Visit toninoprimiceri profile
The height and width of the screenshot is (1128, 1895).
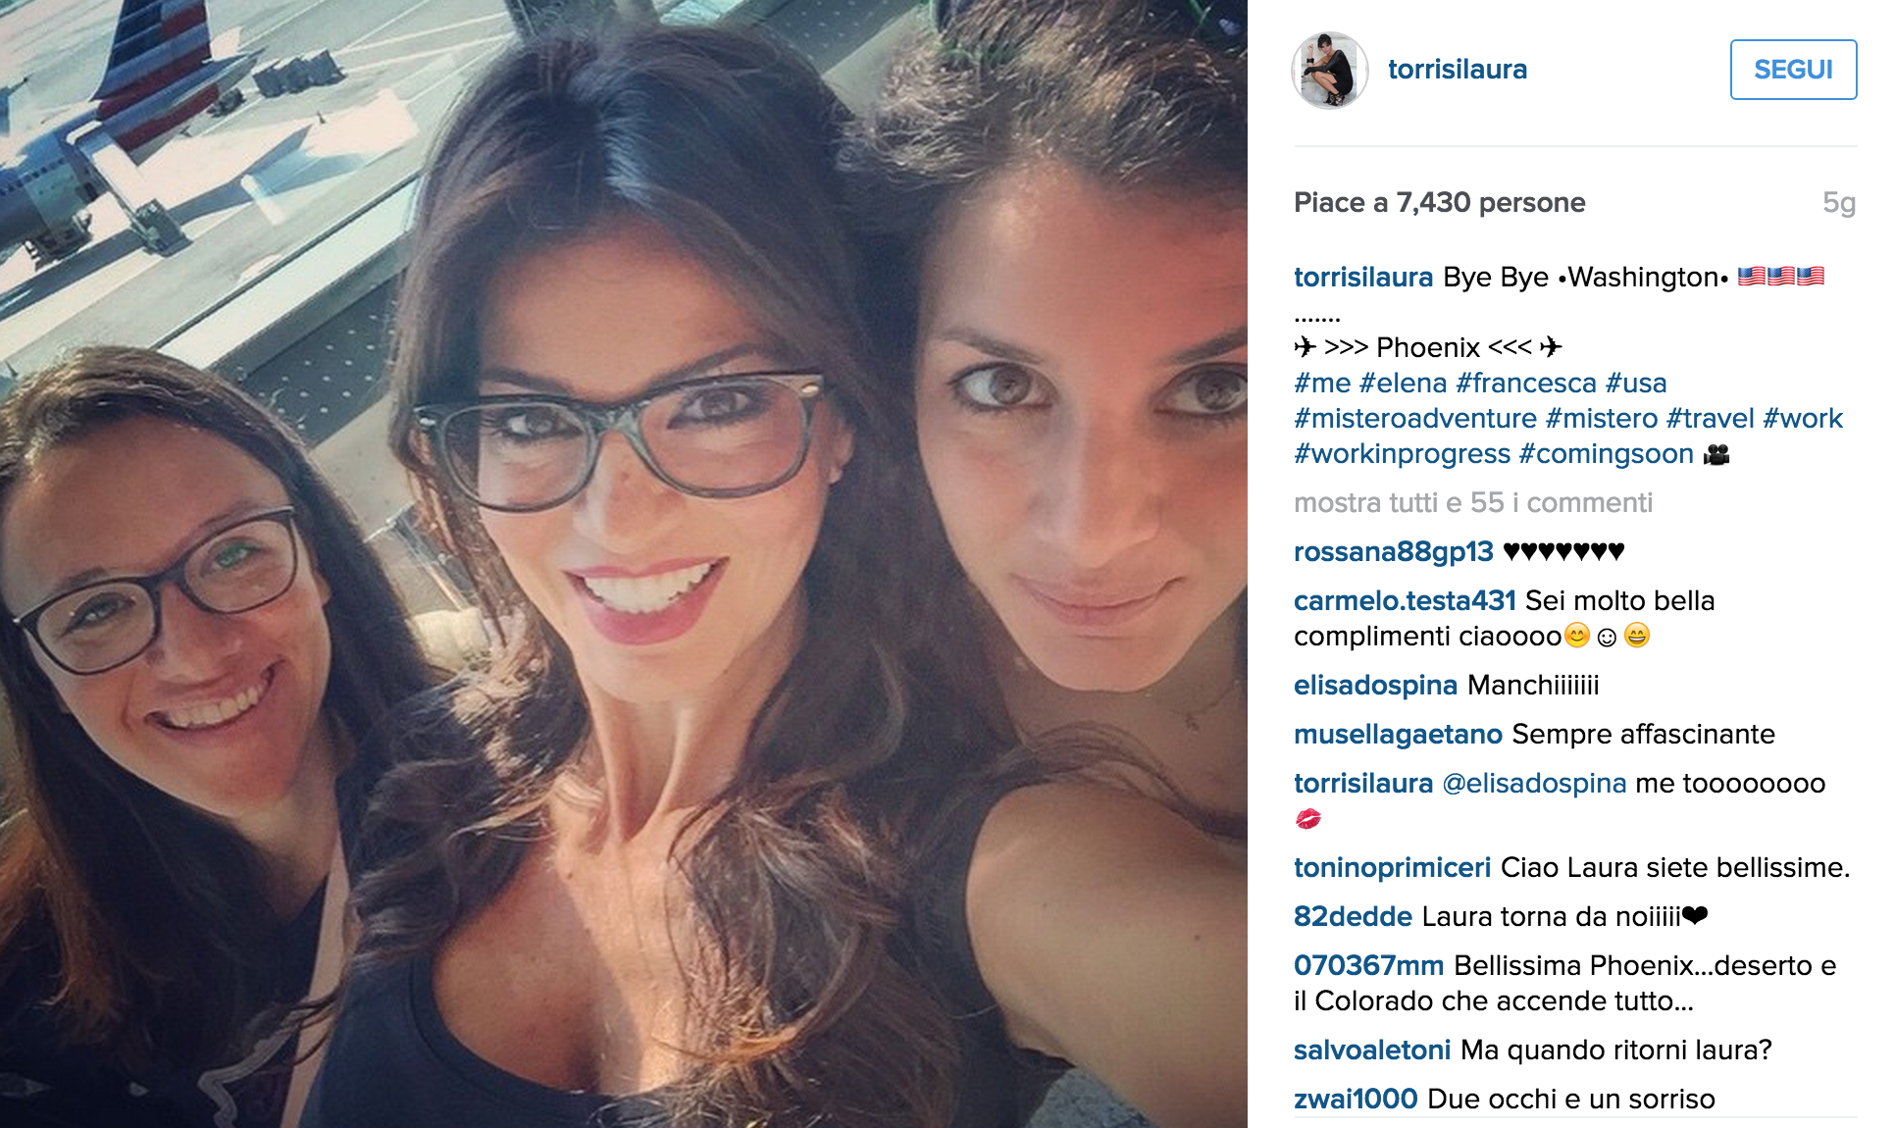pyautogui.click(x=1392, y=868)
